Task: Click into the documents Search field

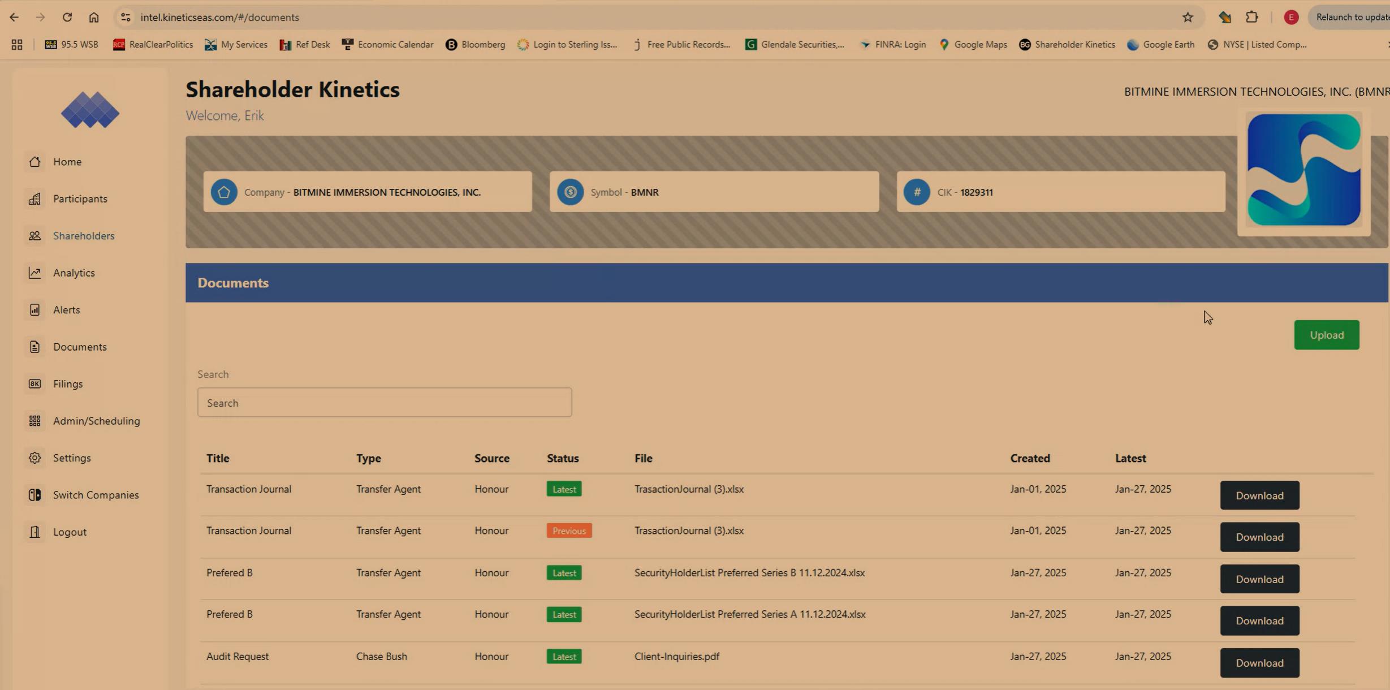Action: pos(385,403)
